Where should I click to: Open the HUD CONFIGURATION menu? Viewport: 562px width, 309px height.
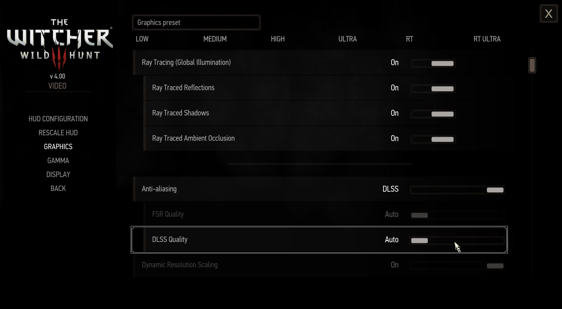(x=58, y=119)
